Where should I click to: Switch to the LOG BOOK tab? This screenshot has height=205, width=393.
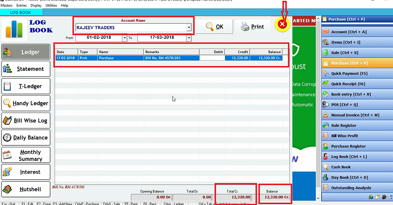point(21,12)
